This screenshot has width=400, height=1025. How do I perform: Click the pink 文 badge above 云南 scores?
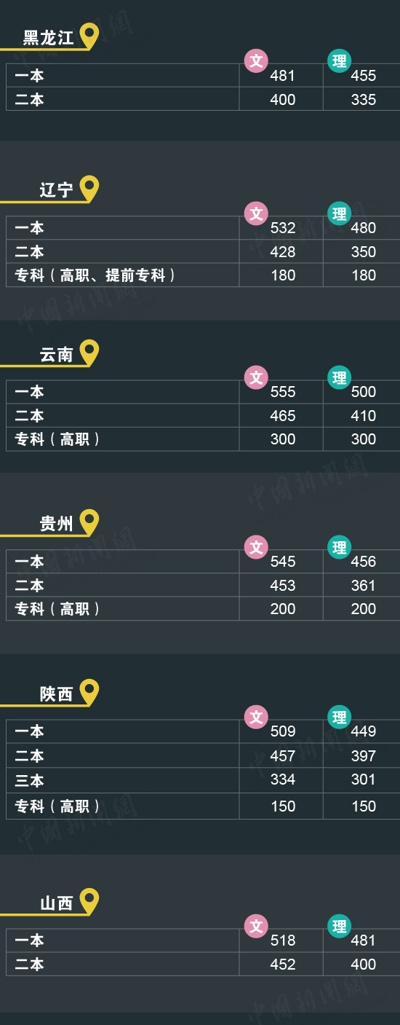[x=256, y=377]
